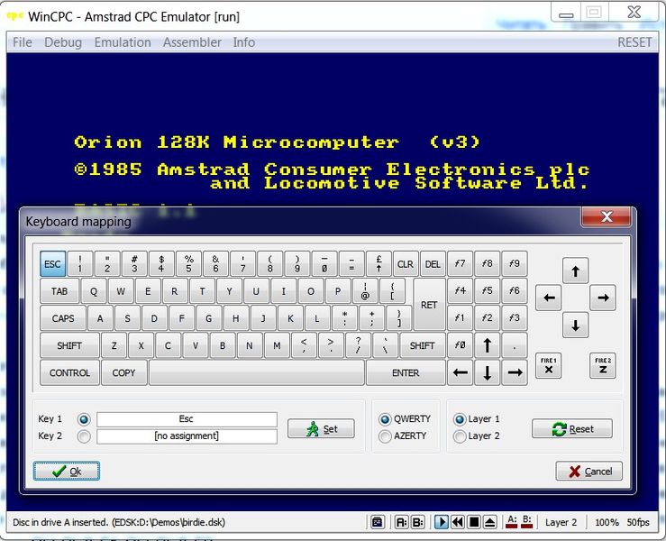This screenshot has width=666, height=541.
Task: Select the right SHIFT key beside f0
Action: pos(423,345)
